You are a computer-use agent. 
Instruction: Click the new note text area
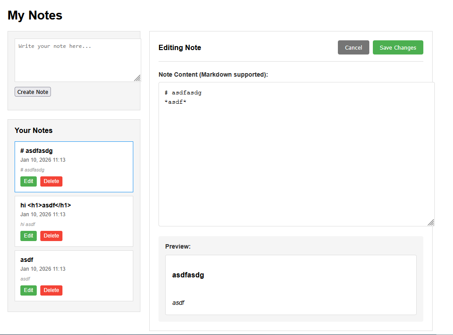[x=77, y=60]
